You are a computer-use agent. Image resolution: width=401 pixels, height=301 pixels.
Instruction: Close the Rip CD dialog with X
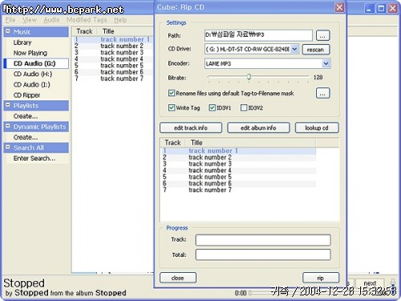[x=339, y=7]
